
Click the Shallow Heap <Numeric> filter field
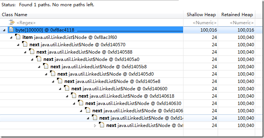click(204, 22)
